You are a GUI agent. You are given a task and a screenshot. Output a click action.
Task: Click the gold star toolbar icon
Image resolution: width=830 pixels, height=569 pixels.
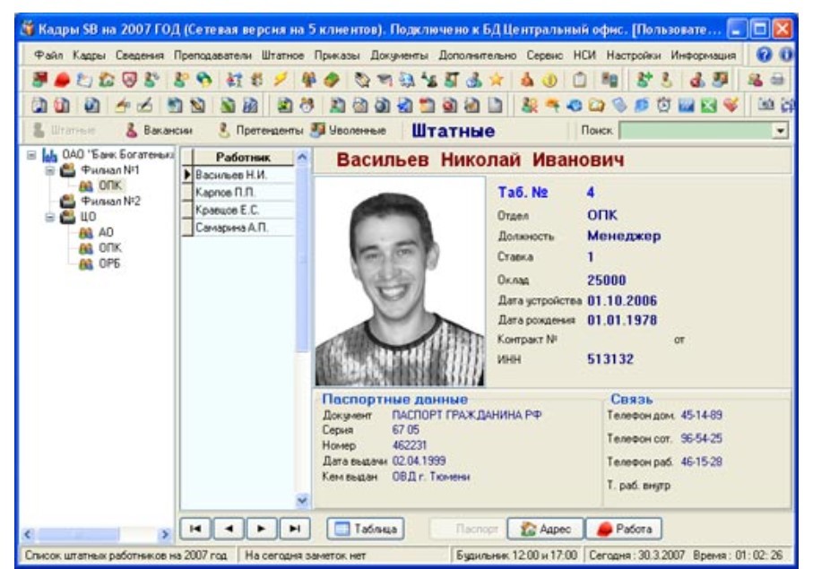coord(495,80)
